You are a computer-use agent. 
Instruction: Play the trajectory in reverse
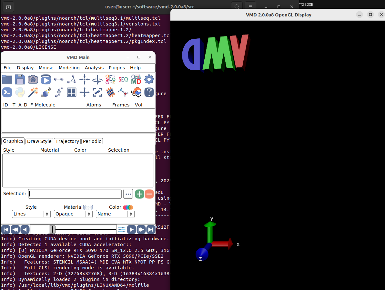(25, 230)
